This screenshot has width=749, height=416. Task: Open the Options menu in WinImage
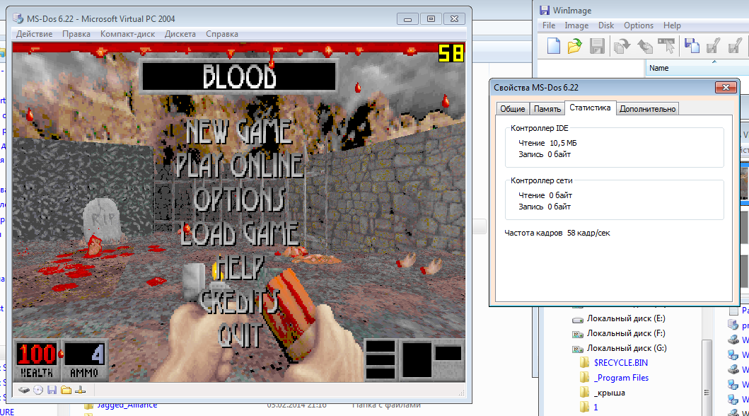638,25
